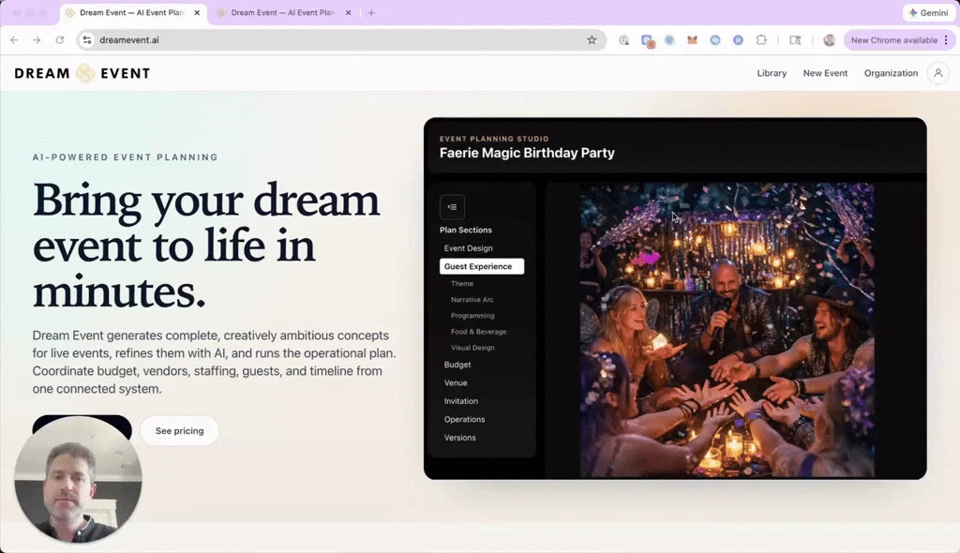Click the grey shield extension icon
The width and height of the screenshot is (960, 553).
click(623, 39)
